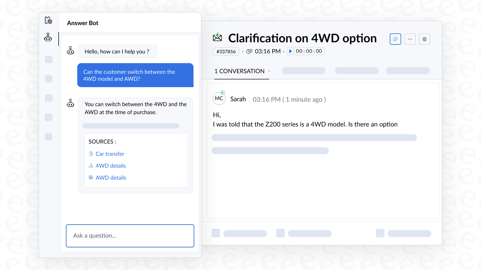481x270 pixels.
Task: Toggle the green status badge on Sarah's avatar
Action: click(223, 92)
